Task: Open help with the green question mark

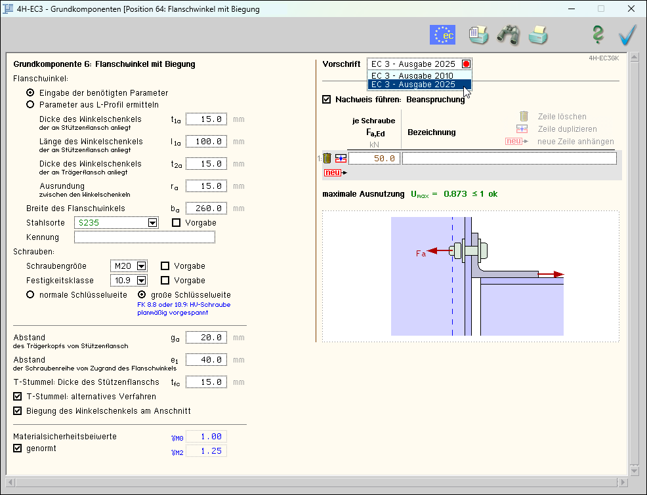Action: click(x=597, y=34)
